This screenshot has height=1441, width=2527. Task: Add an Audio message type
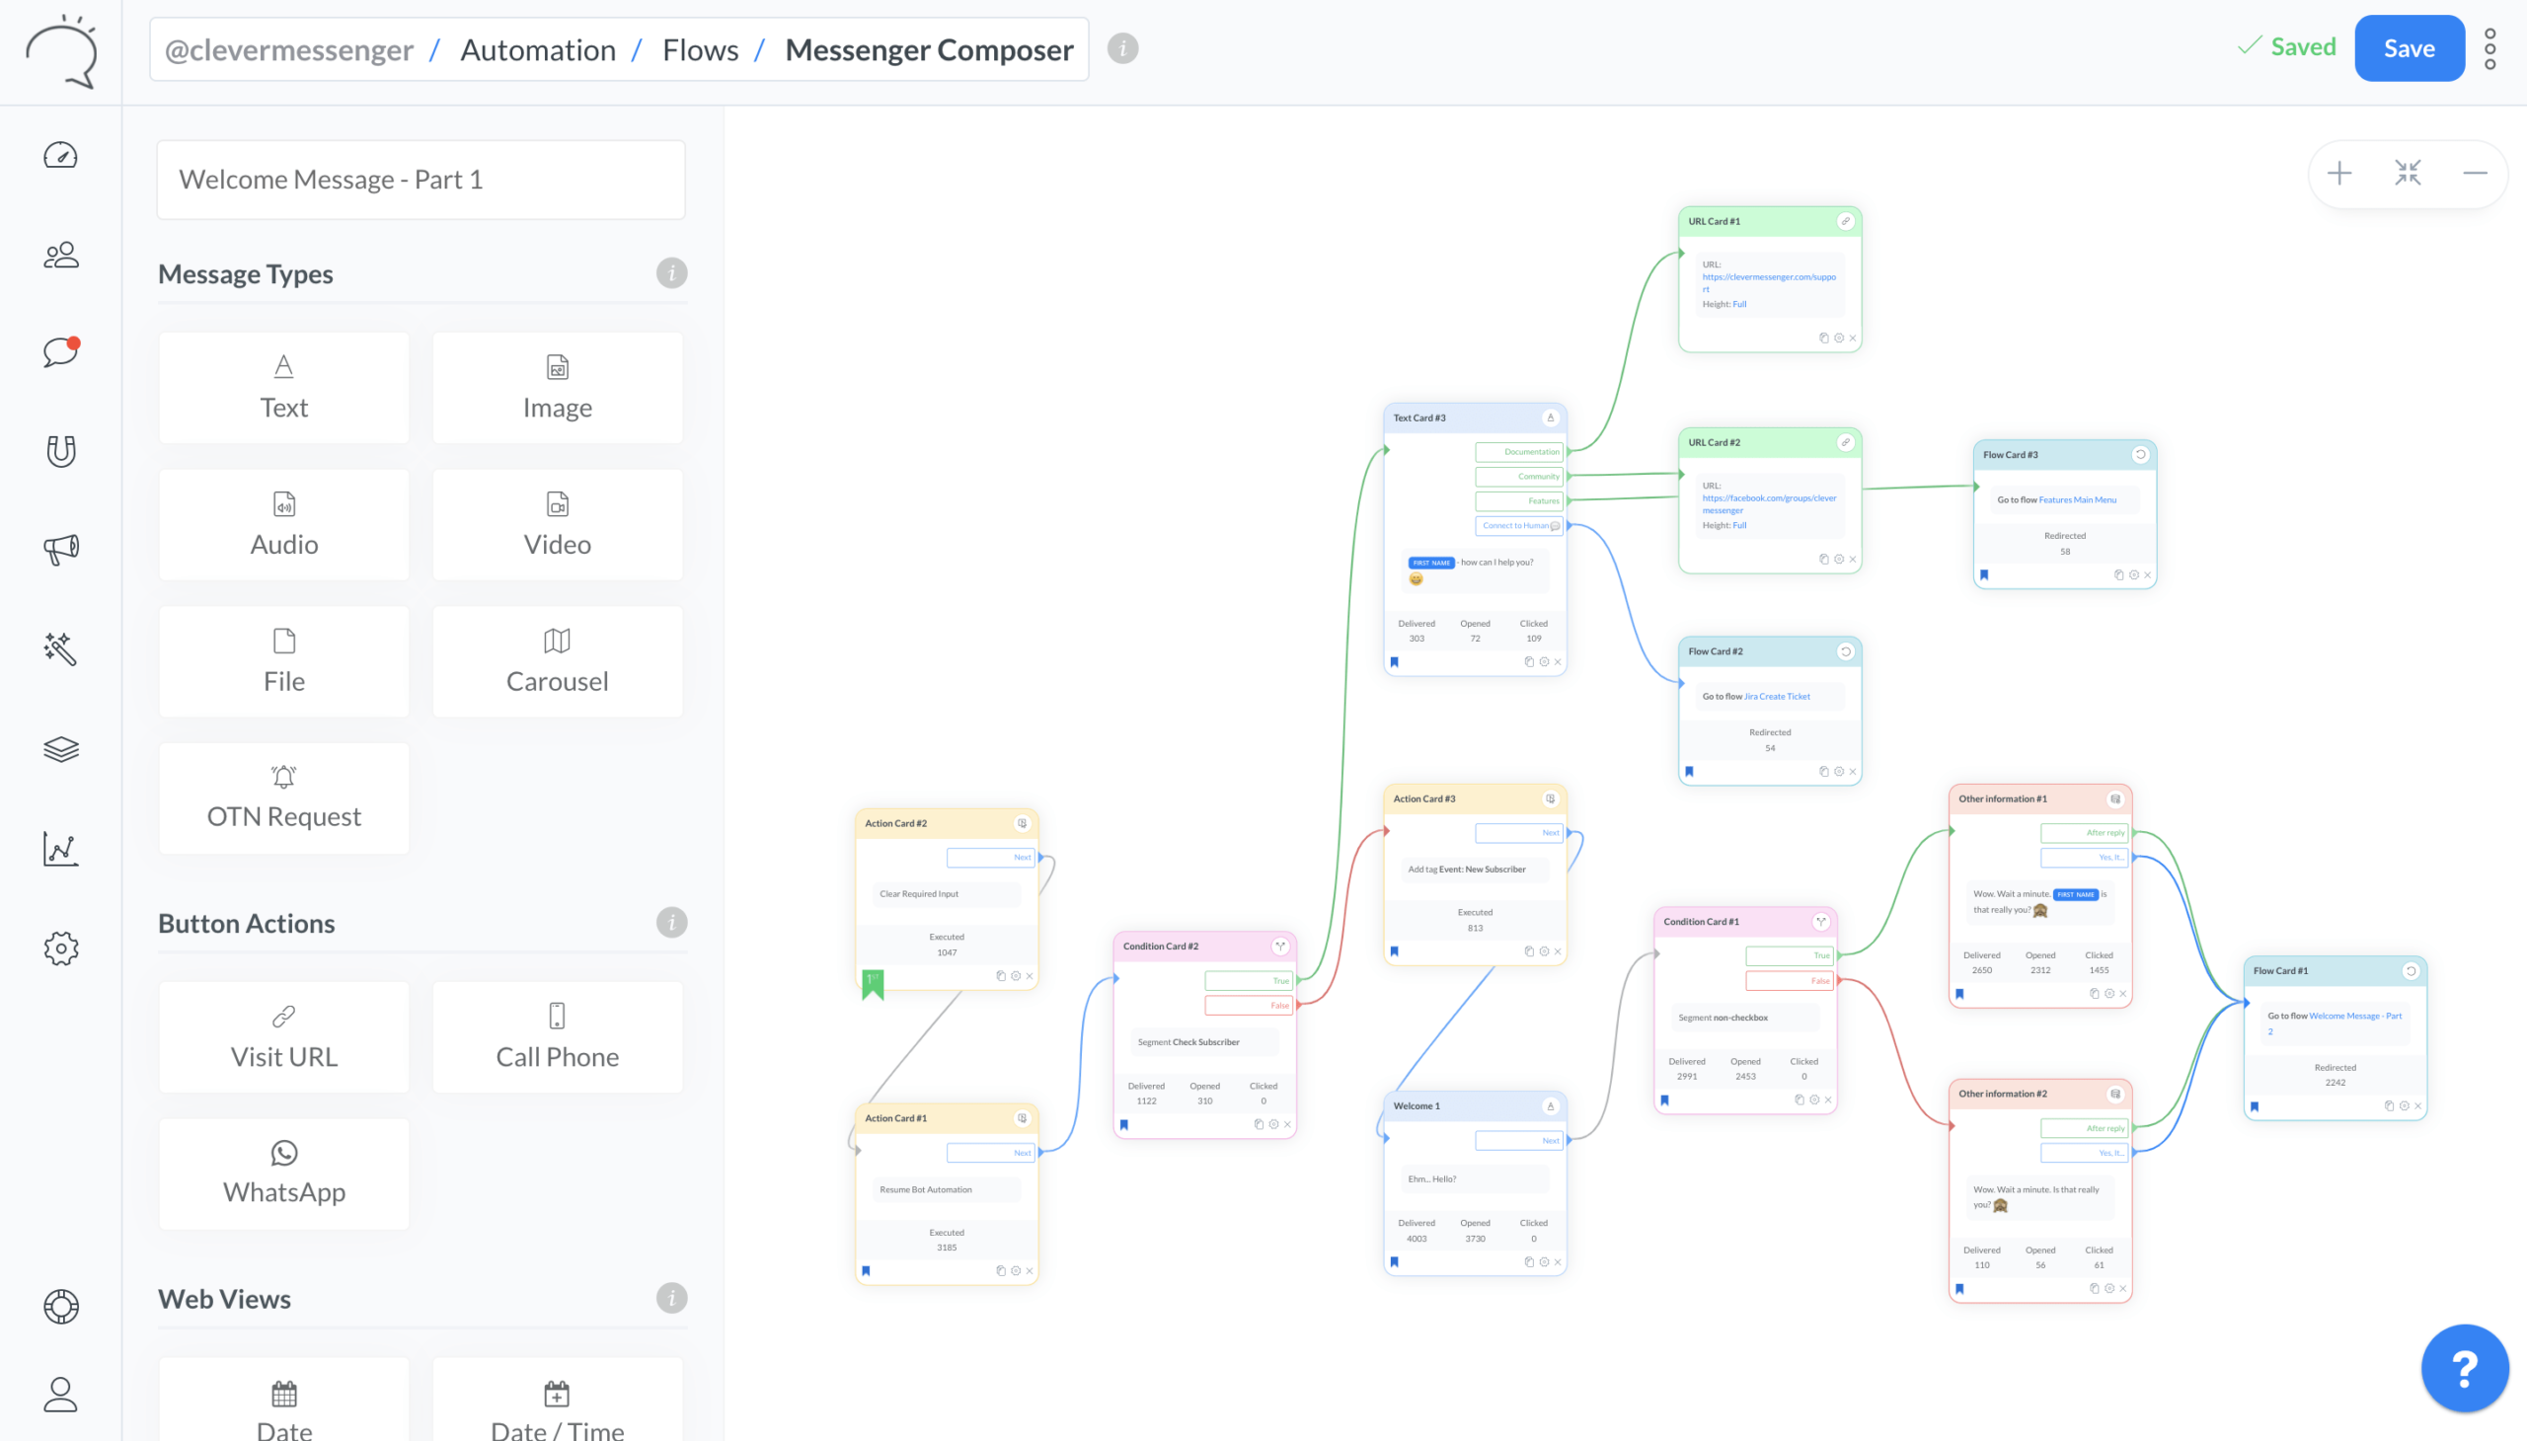[x=284, y=524]
